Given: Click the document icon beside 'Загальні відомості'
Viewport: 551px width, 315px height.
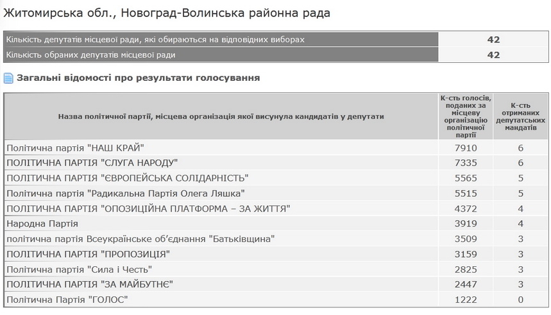Looking at the screenshot, I should point(8,78).
